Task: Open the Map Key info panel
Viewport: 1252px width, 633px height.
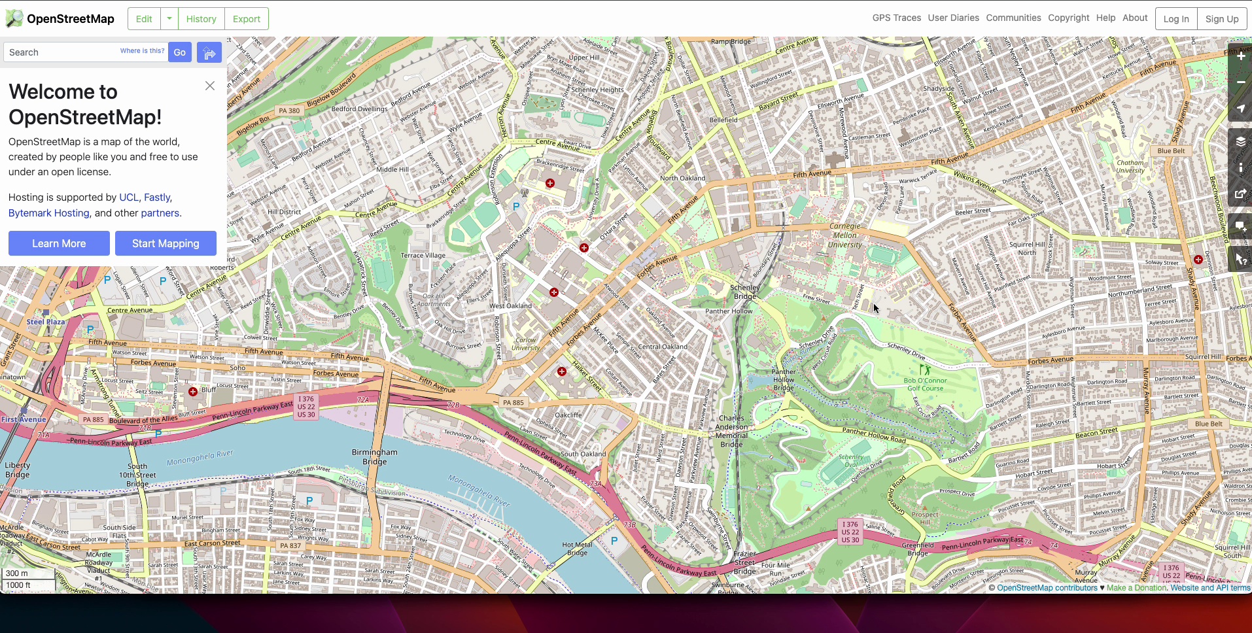Action: (1240, 167)
